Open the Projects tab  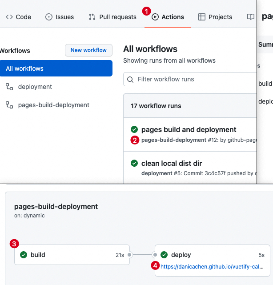point(215,17)
